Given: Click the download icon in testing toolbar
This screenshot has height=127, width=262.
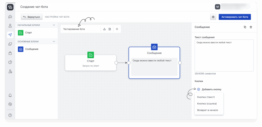Looking at the screenshot, I should (104, 29).
